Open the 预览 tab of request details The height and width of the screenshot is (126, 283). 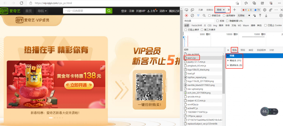(243, 50)
